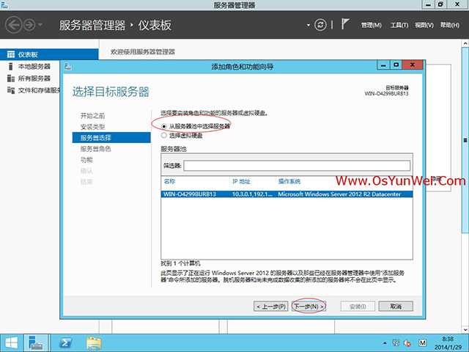This screenshot has height=352, width=469.
Task: Open 文件和存储服务 in the sidebar
Action: click(x=39, y=90)
